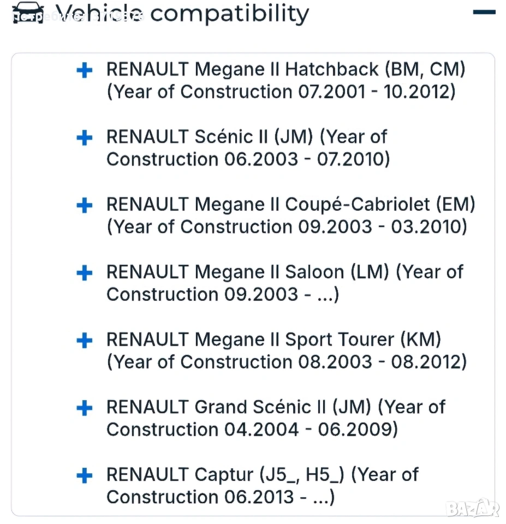The width and height of the screenshot is (506, 524).
Task: Open RENAULT Megane II Sport Tourer (KM)
Action: [273, 340]
